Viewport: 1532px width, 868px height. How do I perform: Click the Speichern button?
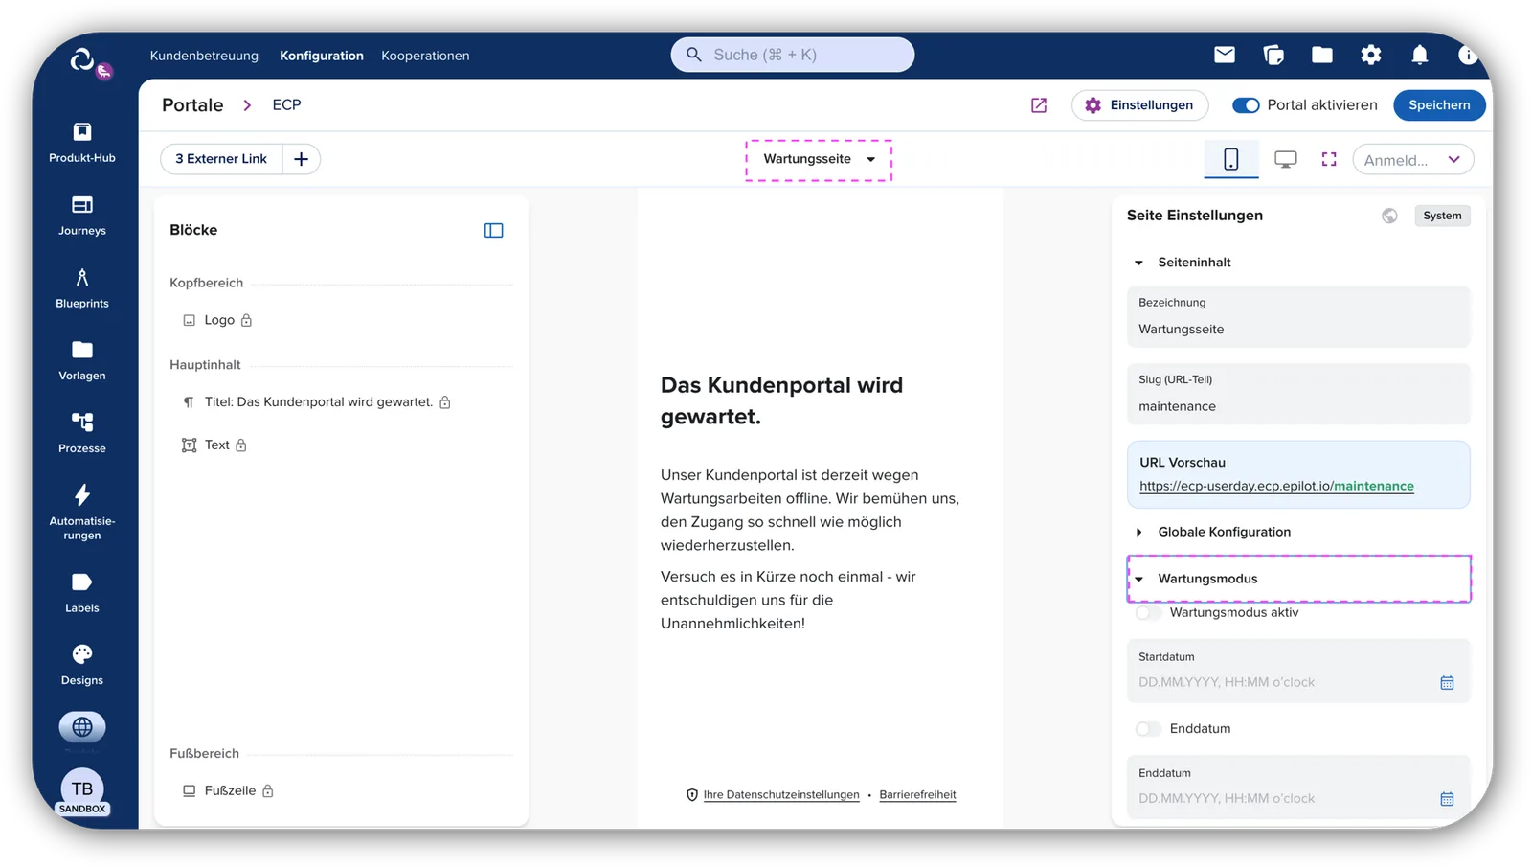(1439, 105)
